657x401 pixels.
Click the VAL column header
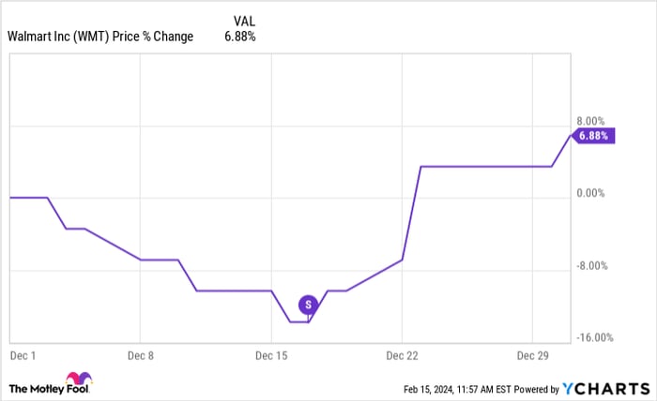point(242,20)
